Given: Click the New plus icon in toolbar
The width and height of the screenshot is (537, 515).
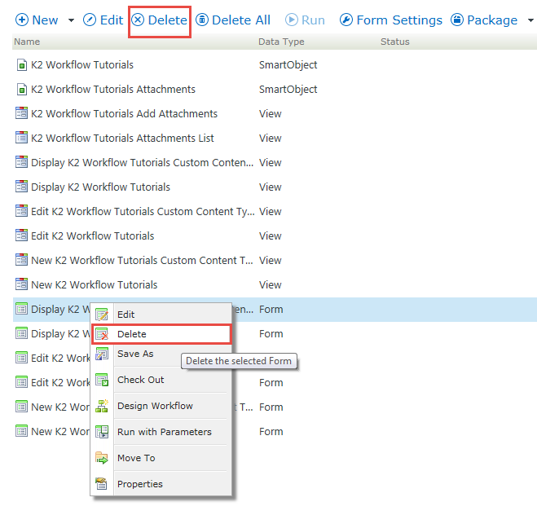Looking at the screenshot, I should (x=21, y=20).
